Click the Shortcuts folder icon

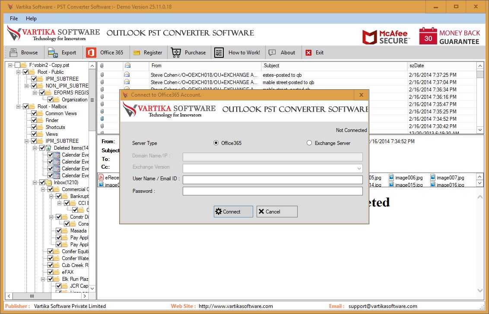point(41,127)
